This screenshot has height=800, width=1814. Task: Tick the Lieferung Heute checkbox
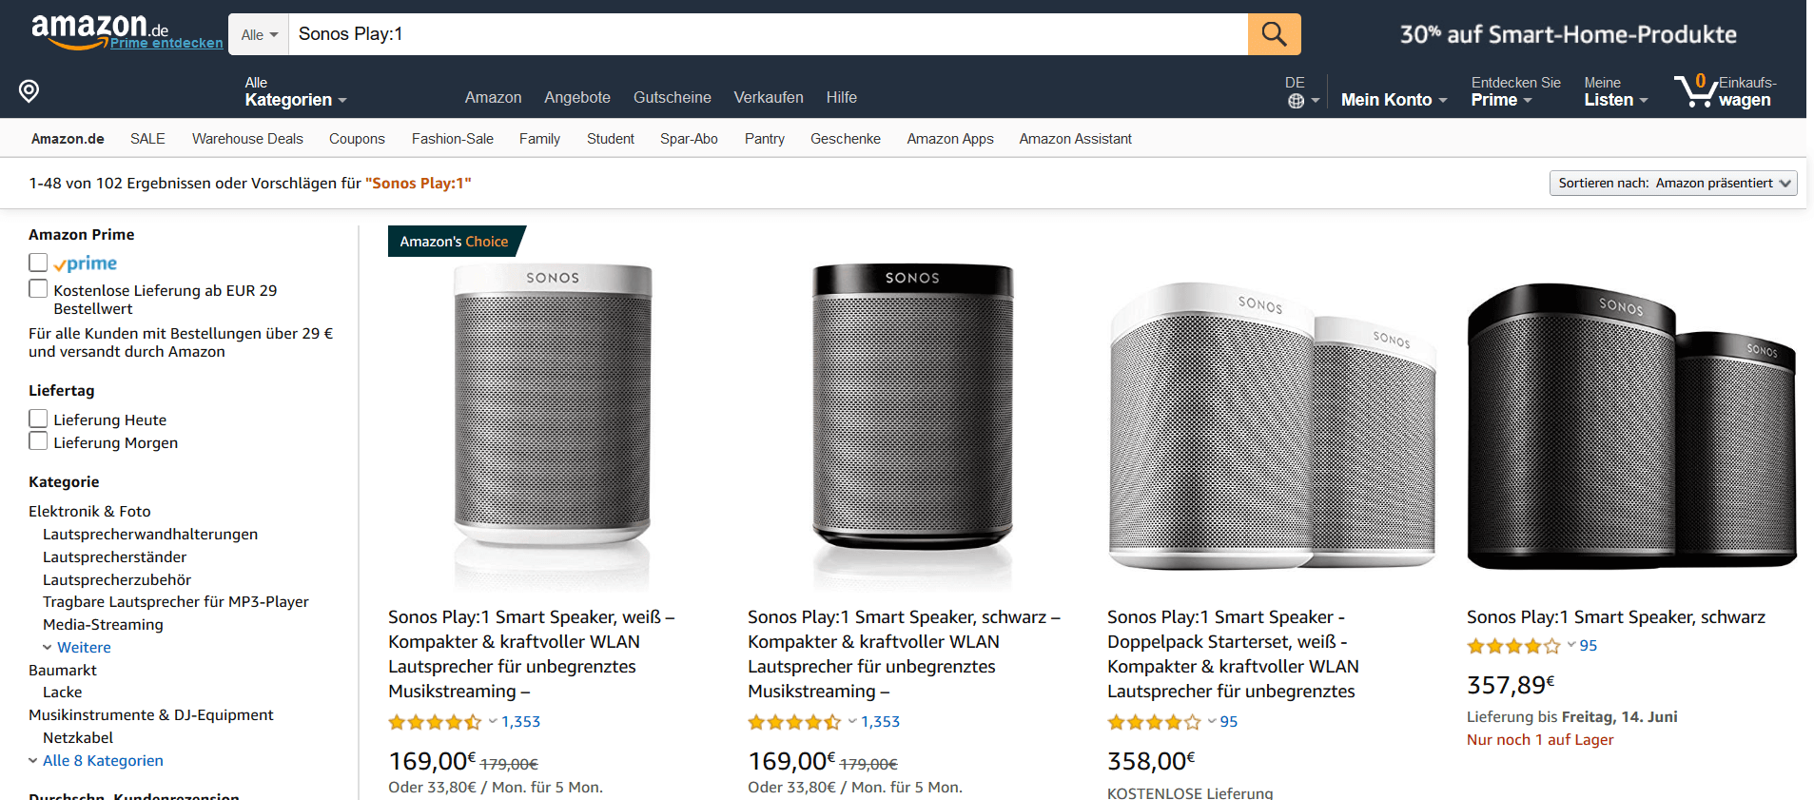[38, 419]
